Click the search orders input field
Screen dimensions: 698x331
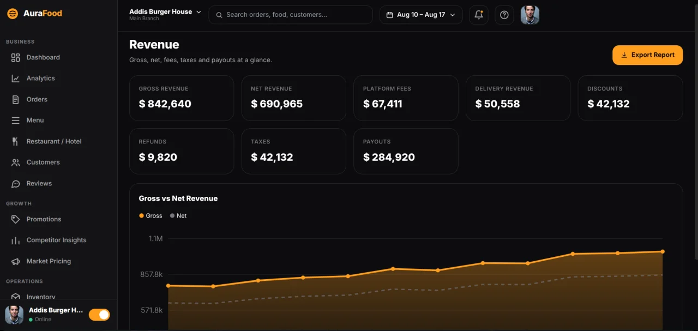pos(291,15)
